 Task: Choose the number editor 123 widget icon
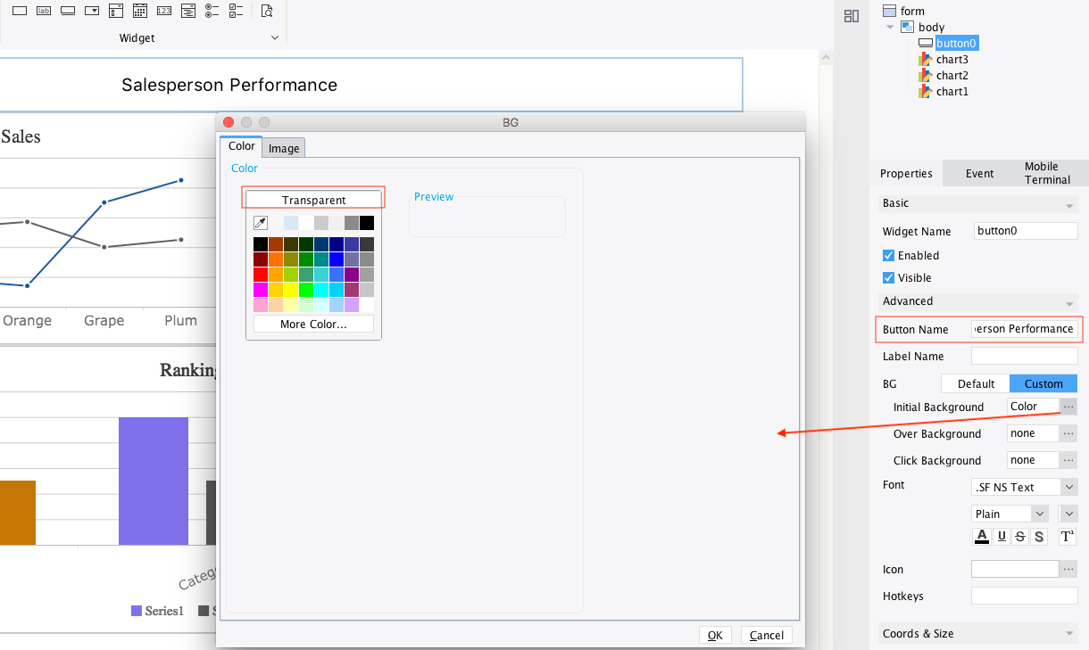(x=164, y=11)
